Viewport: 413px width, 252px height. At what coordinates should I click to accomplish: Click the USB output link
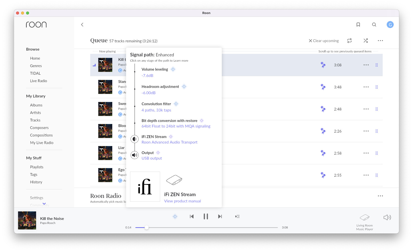152,158
